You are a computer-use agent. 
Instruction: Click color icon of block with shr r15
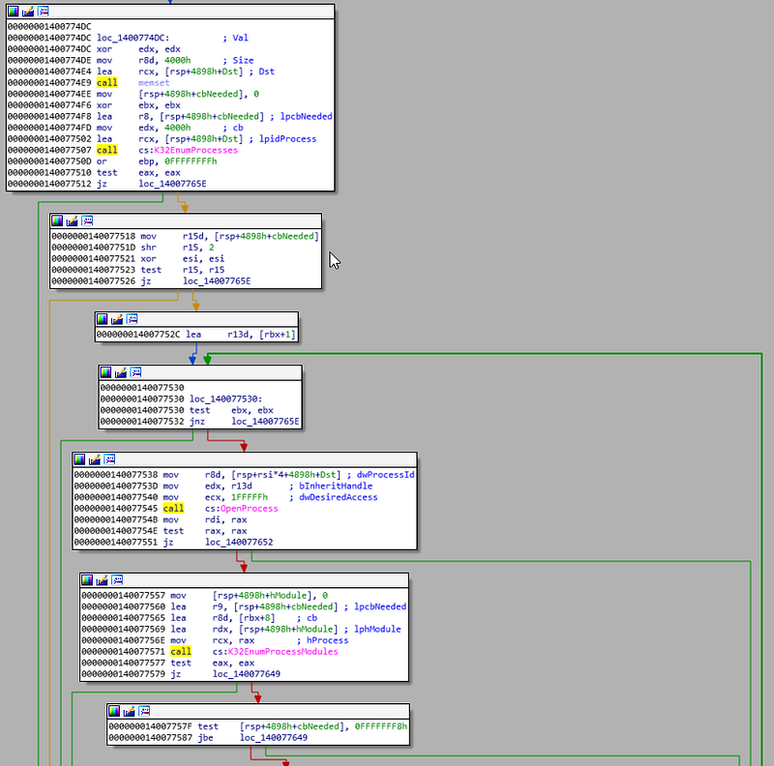pos(57,221)
